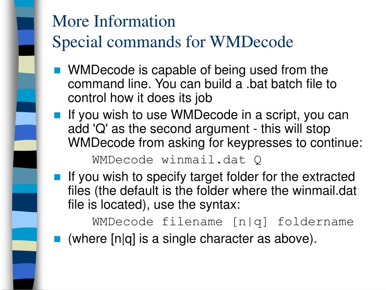Image resolution: width=386 pixels, height=290 pixels.
Task: Click the wide black block in the left stripe
Action: [x=25, y=159]
